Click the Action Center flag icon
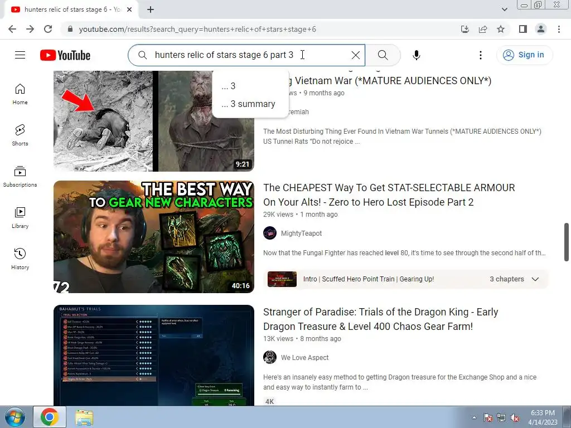The image size is (571, 428). [x=488, y=417]
